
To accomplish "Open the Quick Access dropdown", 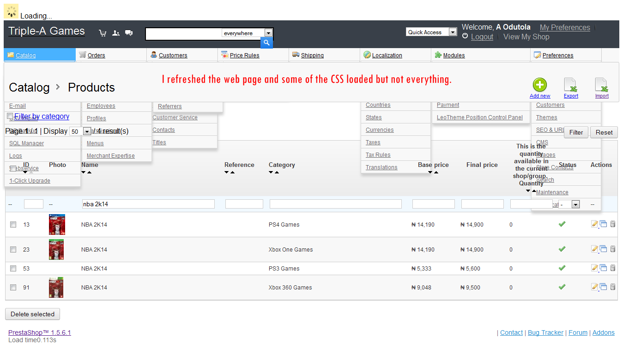I will click(x=431, y=32).
